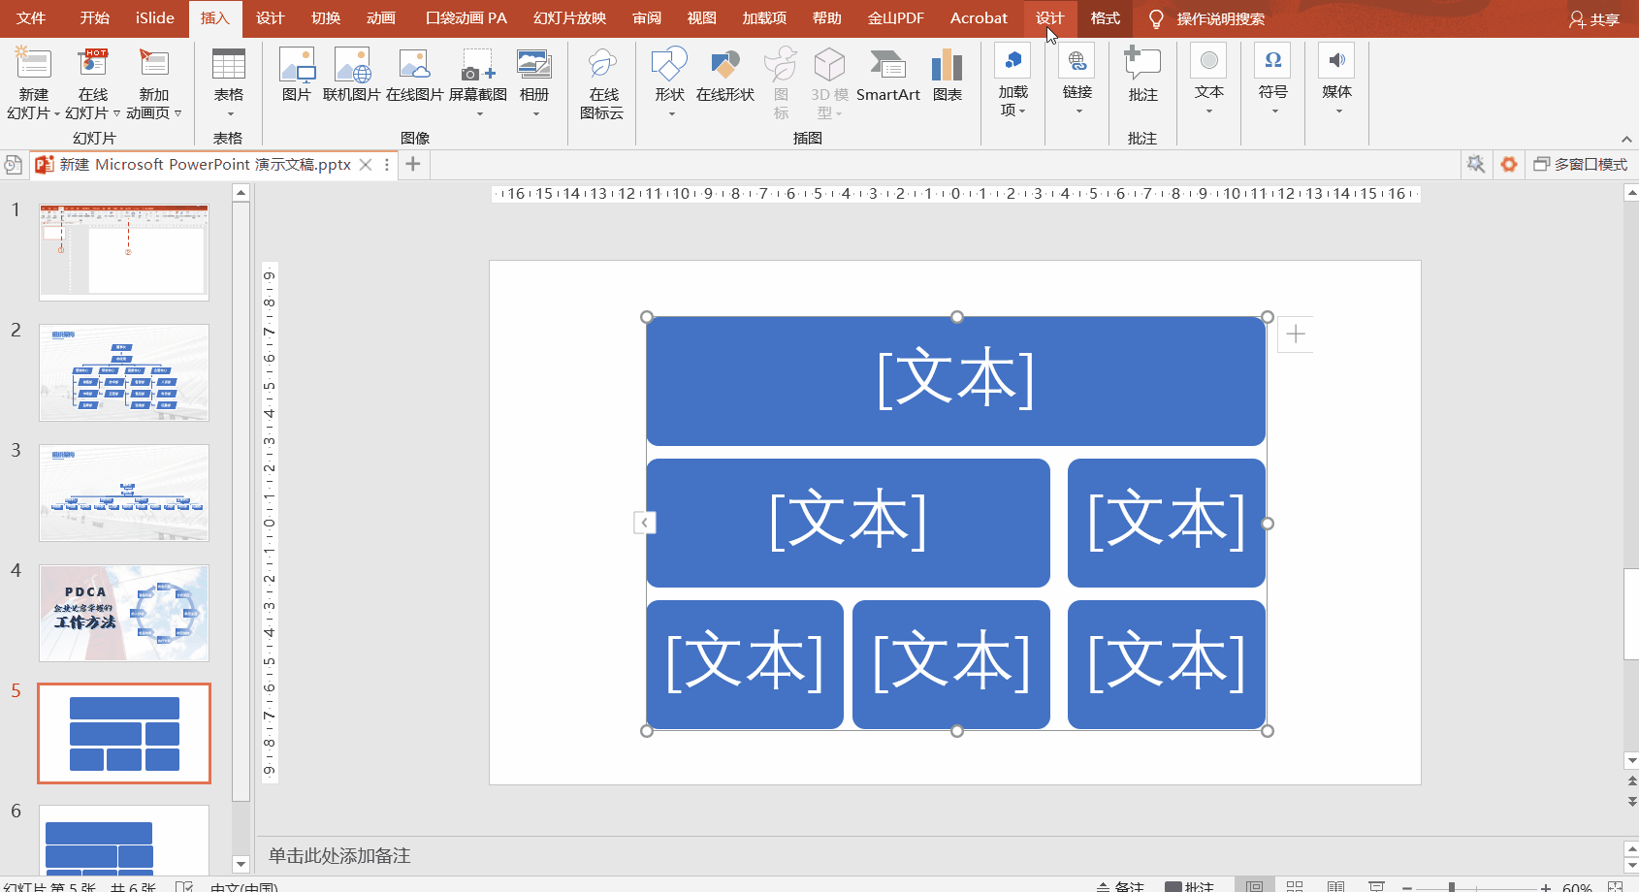
Task: Insert a picture with 图片 icon
Action: click(x=297, y=64)
